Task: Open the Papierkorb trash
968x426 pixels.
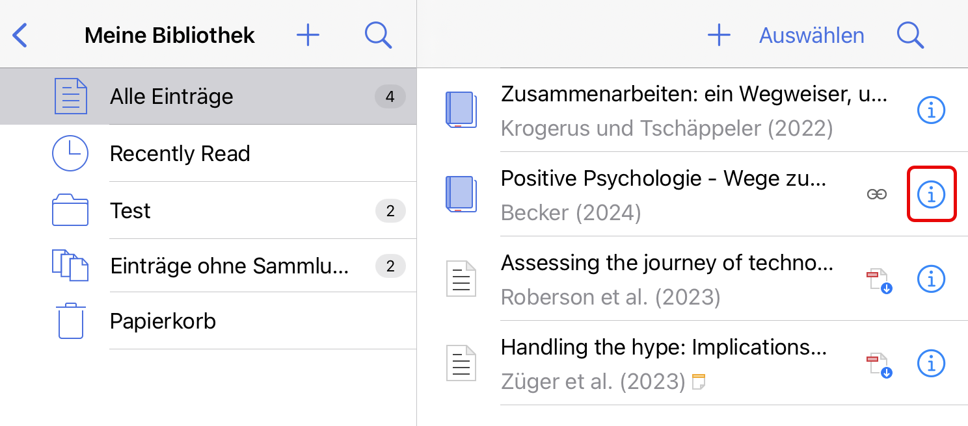Action: point(208,321)
